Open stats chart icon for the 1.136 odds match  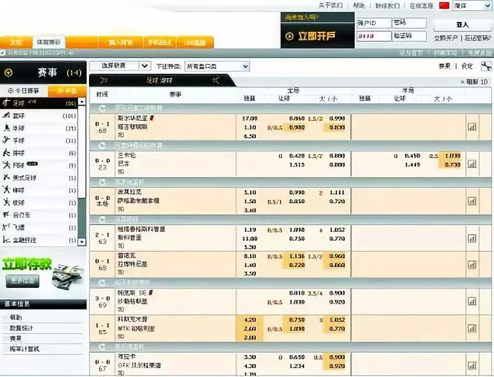point(472,265)
